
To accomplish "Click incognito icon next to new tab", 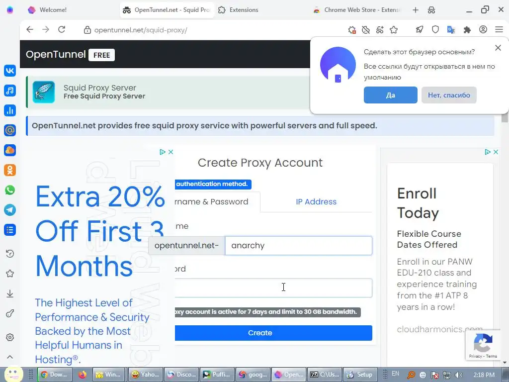I will (x=431, y=10).
